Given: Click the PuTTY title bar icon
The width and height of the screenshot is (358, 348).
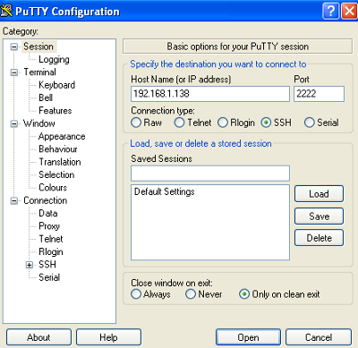Looking at the screenshot, I should point(6,10).
